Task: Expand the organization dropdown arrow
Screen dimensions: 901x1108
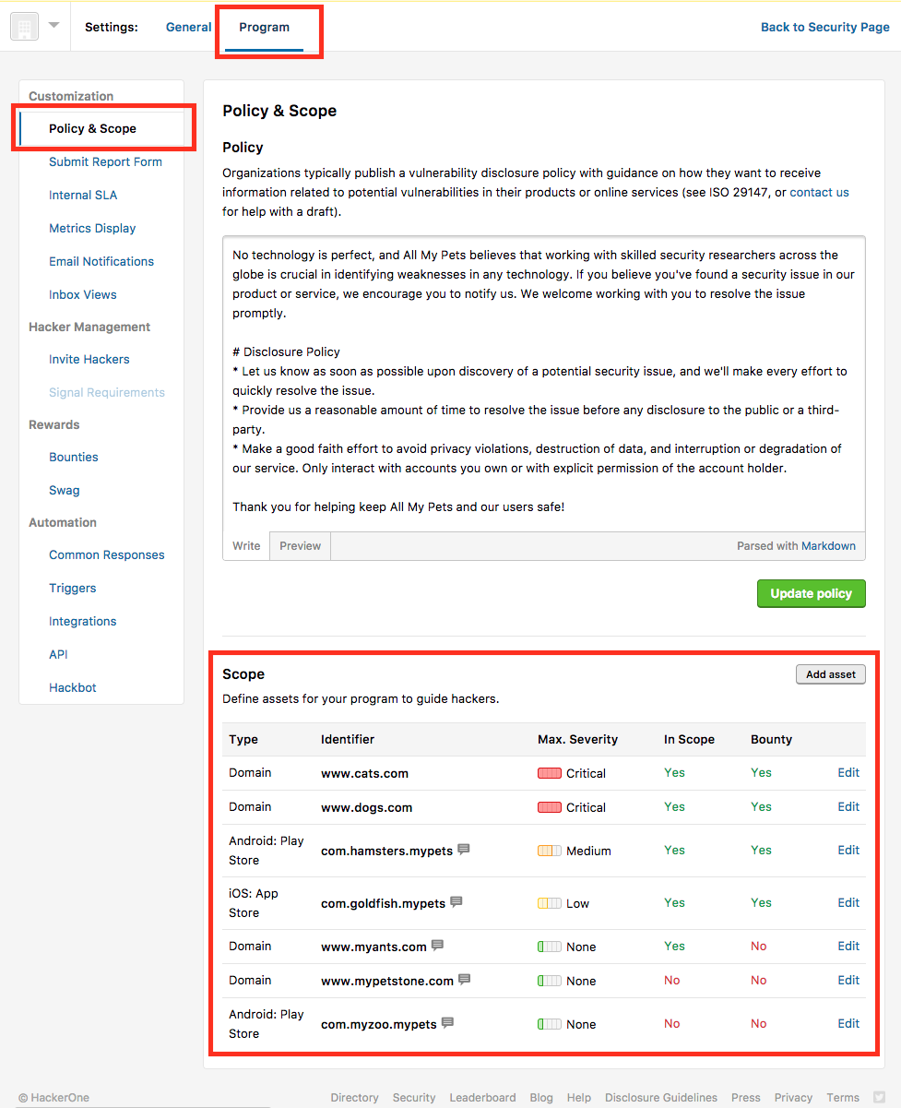Action: tap(53, 26)
